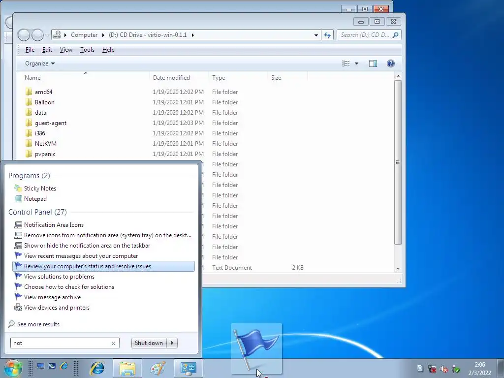504x378 pixels.
Task: Expand arrow after Computer in address bar
Action: (x=103, y=35)
